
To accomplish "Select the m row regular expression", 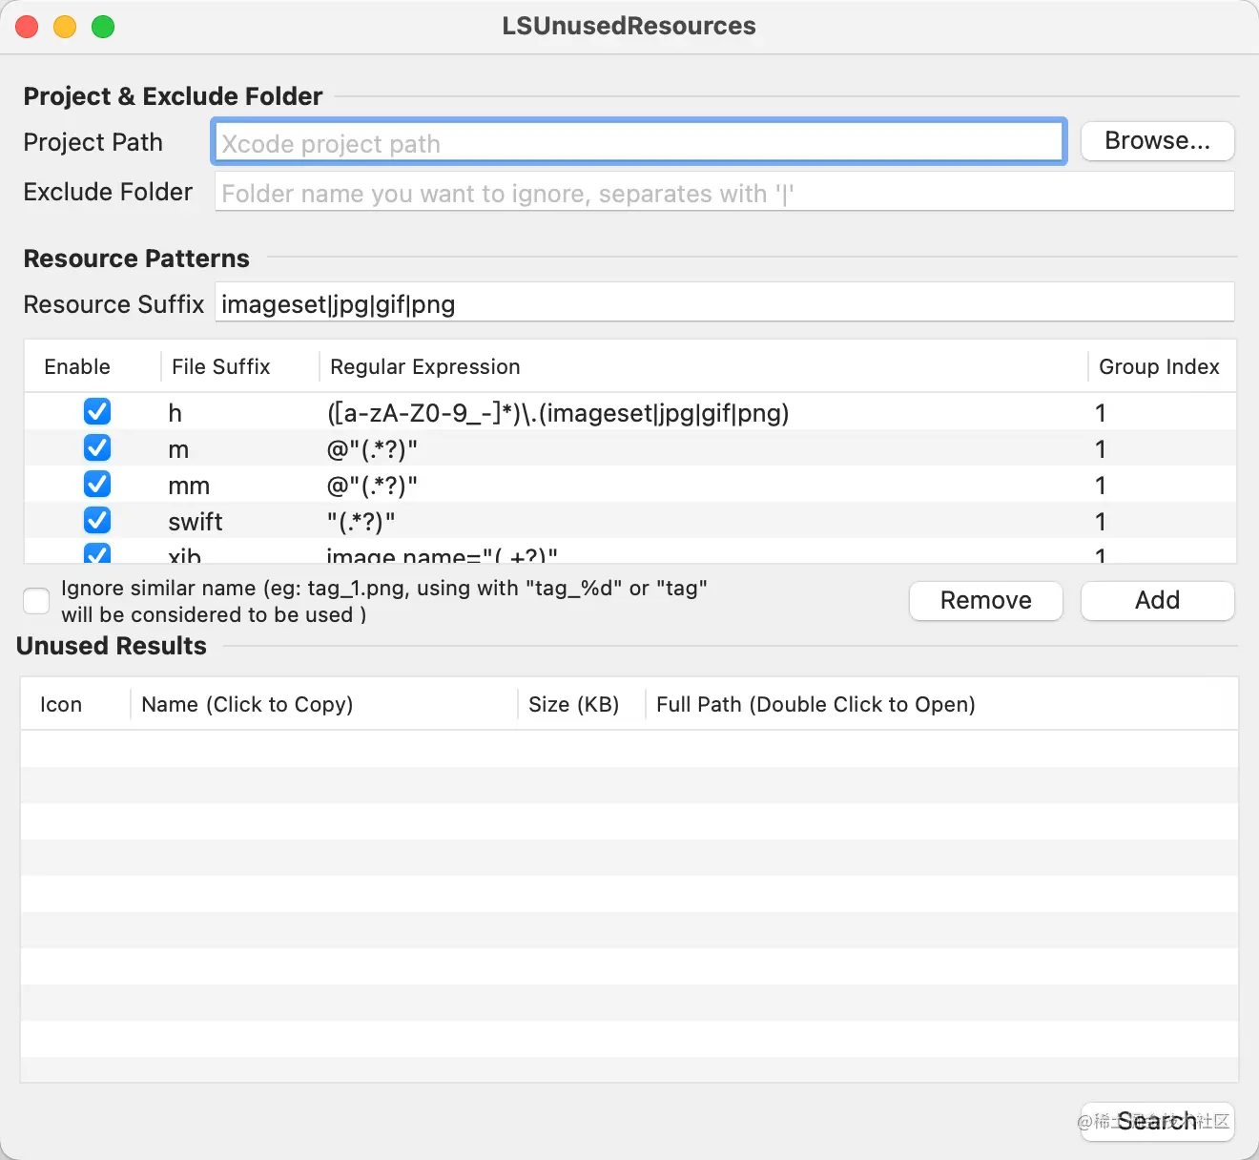I will (x=372, y=449).
